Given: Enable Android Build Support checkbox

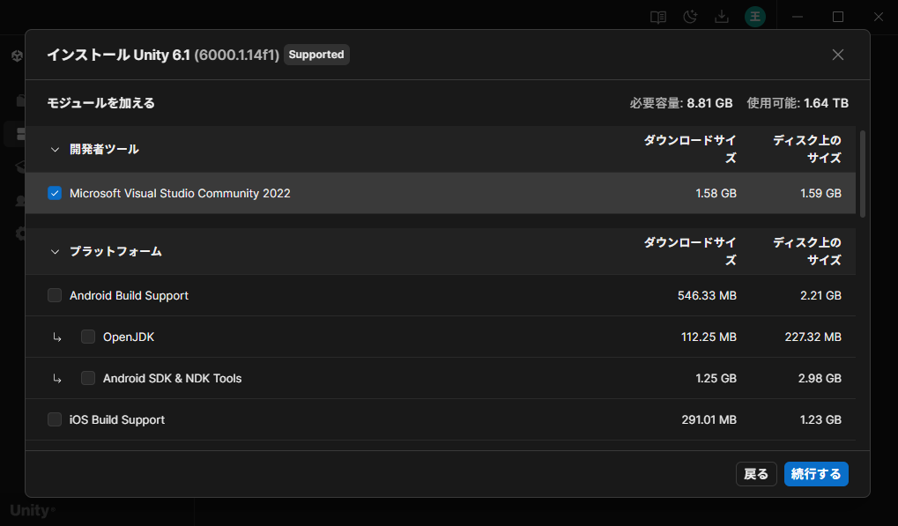Looking at the screenshot, I should click(55, 295).
